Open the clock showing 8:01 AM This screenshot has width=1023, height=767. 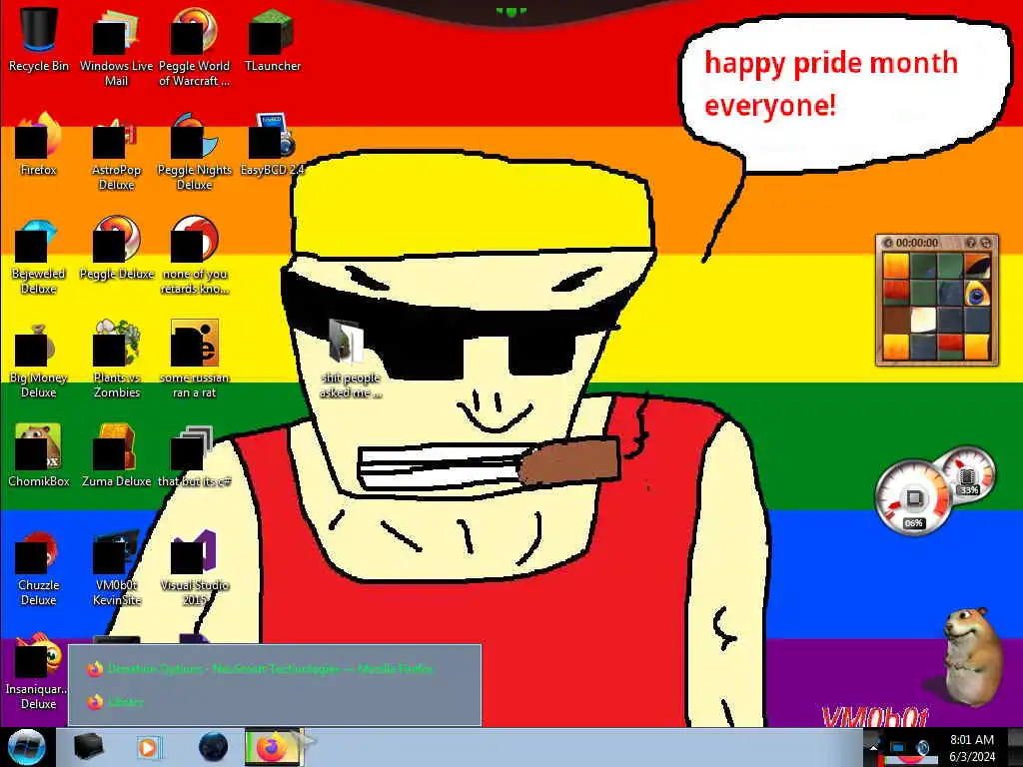[x=972, y=747]
